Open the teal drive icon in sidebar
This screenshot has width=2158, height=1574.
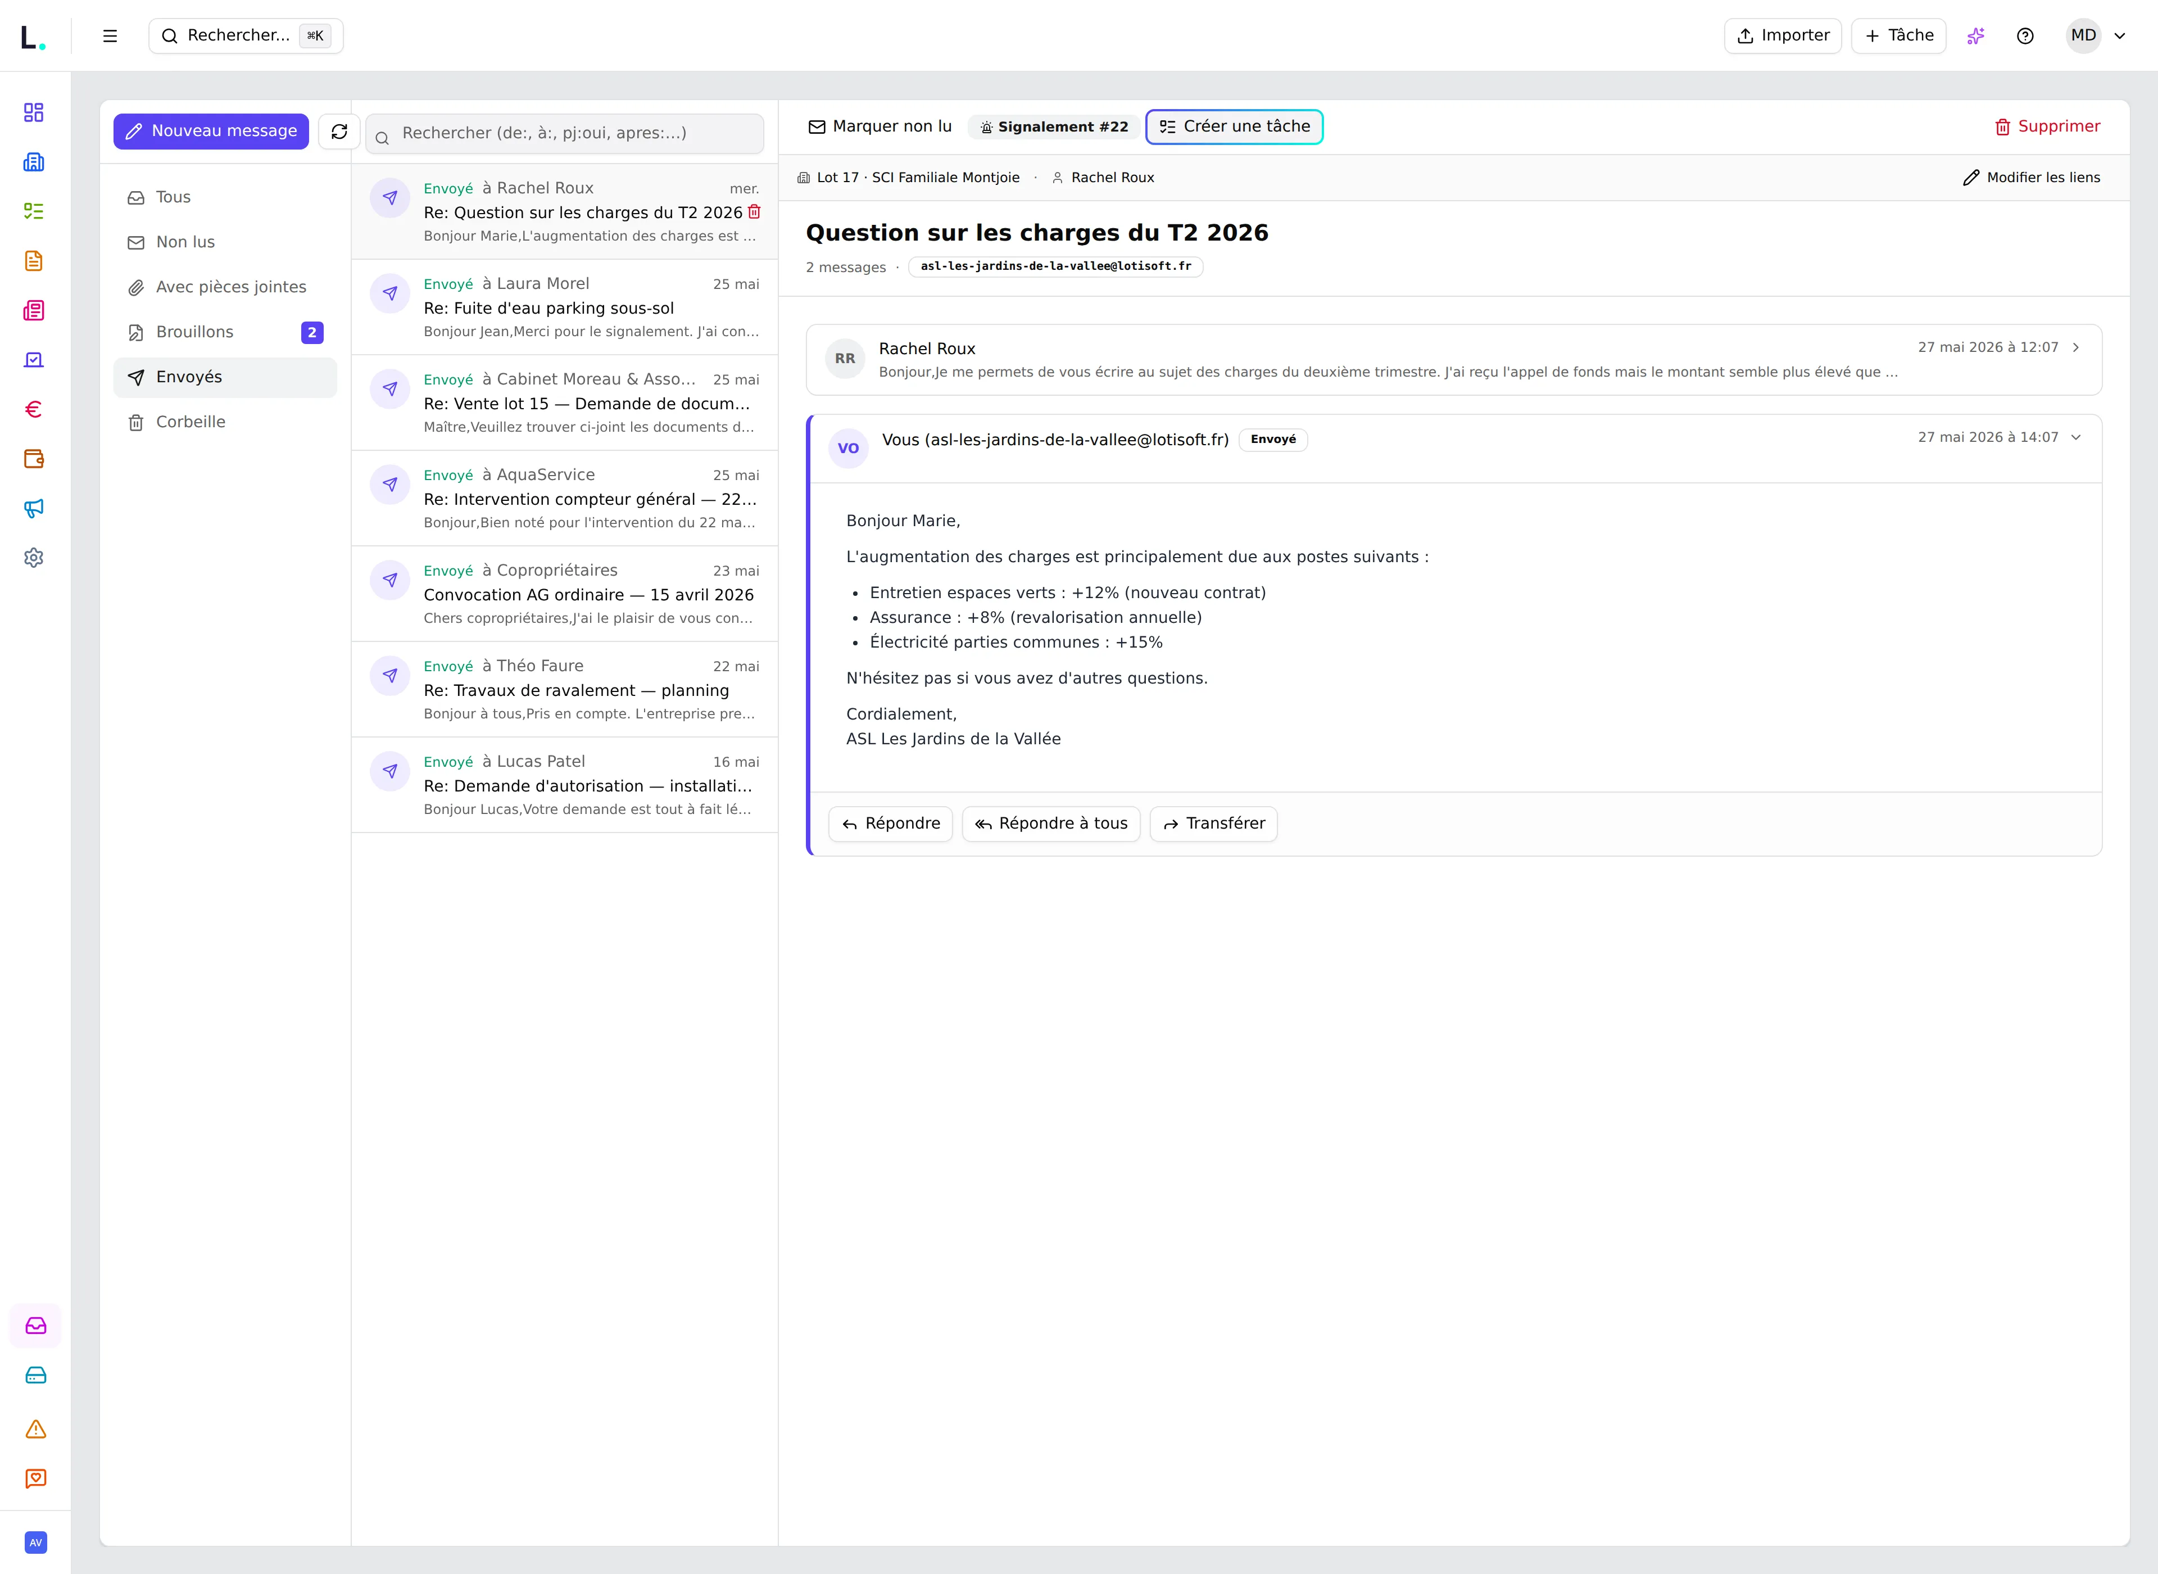click(35, 1375)
